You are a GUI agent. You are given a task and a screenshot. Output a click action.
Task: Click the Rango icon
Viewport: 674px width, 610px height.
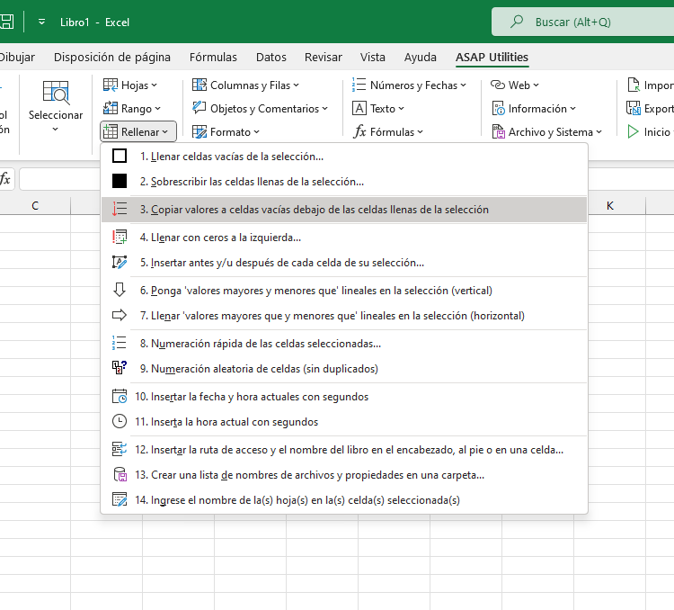(x=111, y=108)
